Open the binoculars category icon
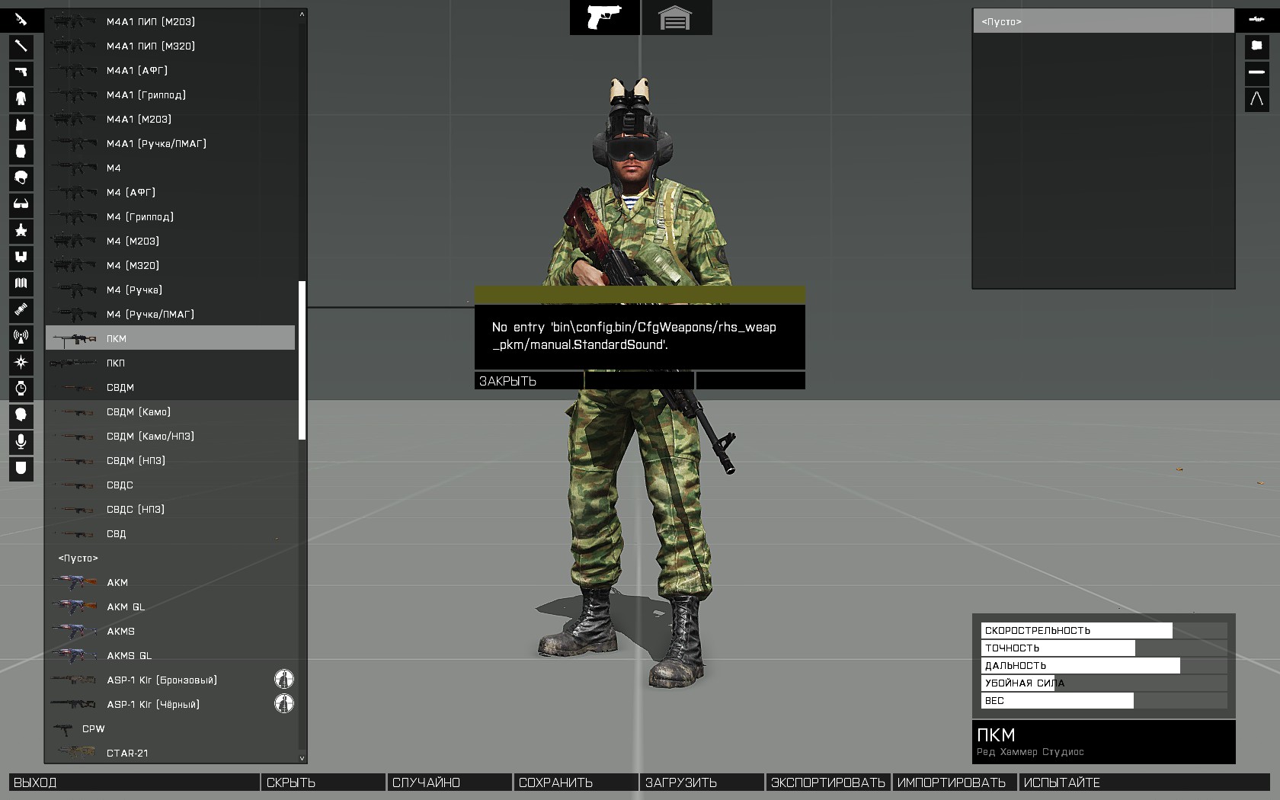The height and width of the screenshot is (800, 1280). (21, 257)
